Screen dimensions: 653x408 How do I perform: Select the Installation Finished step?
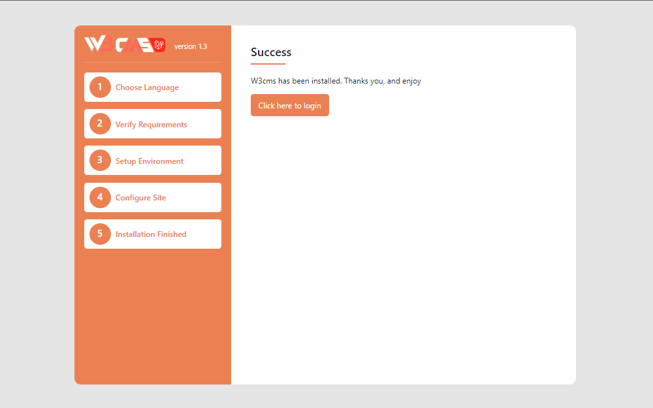(151, 234)
